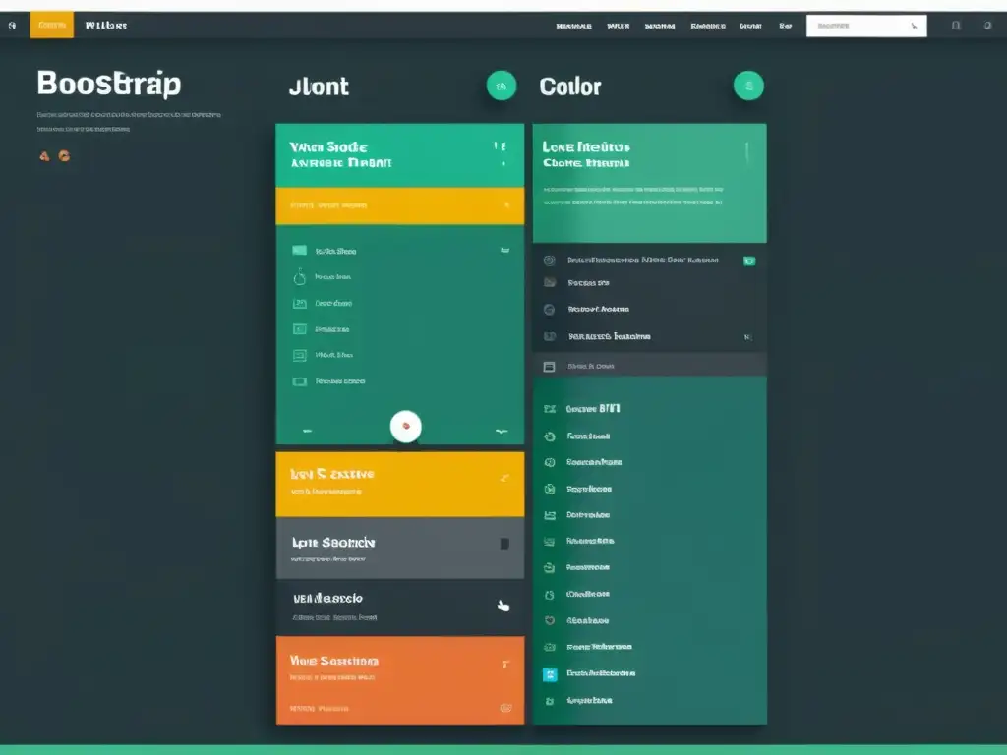Click the last circular icon at the navbar's right end
Screen dimensions: 1007x755
click(987, 26)
